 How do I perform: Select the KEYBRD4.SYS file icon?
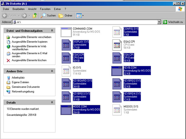pyautogui.click(x=117, y=97)
